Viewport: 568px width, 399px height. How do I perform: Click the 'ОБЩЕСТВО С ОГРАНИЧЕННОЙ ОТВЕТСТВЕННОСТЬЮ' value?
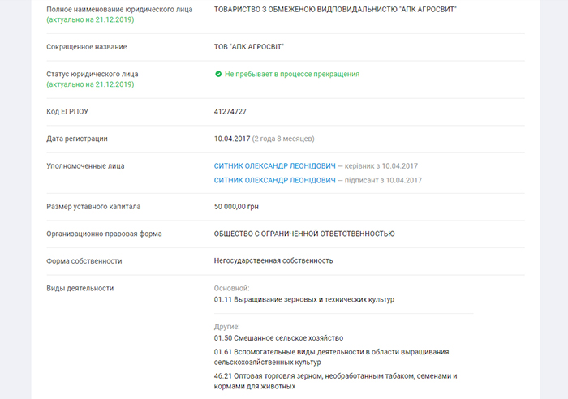[304, 234]
